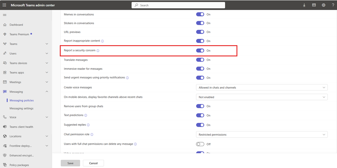
Task: Disable Report a security concern switch
Action: tap(200, 51)
